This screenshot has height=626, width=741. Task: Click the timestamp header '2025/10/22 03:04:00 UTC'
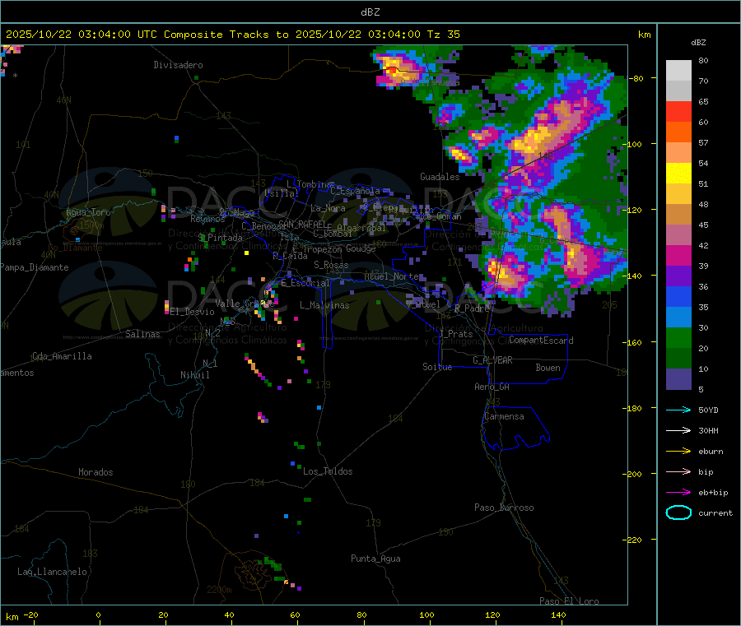coord(82,35)
